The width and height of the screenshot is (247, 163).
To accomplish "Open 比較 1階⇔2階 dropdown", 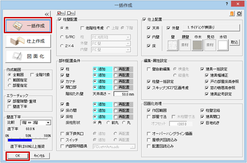I will point(48,123).
